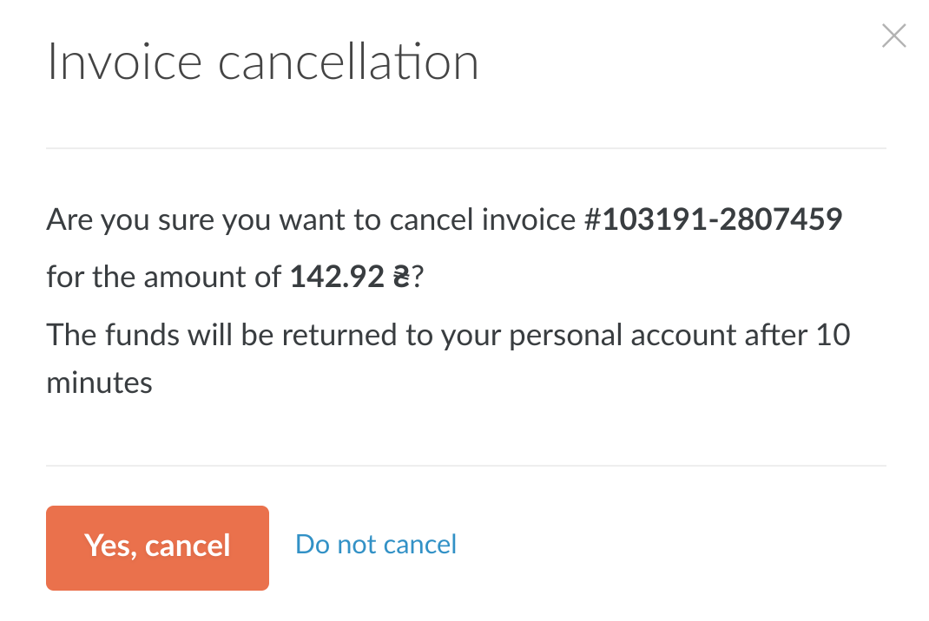Screen dimensions: 929x621
Task: Click 'for the amount of' text
Action: click(165, 277)
